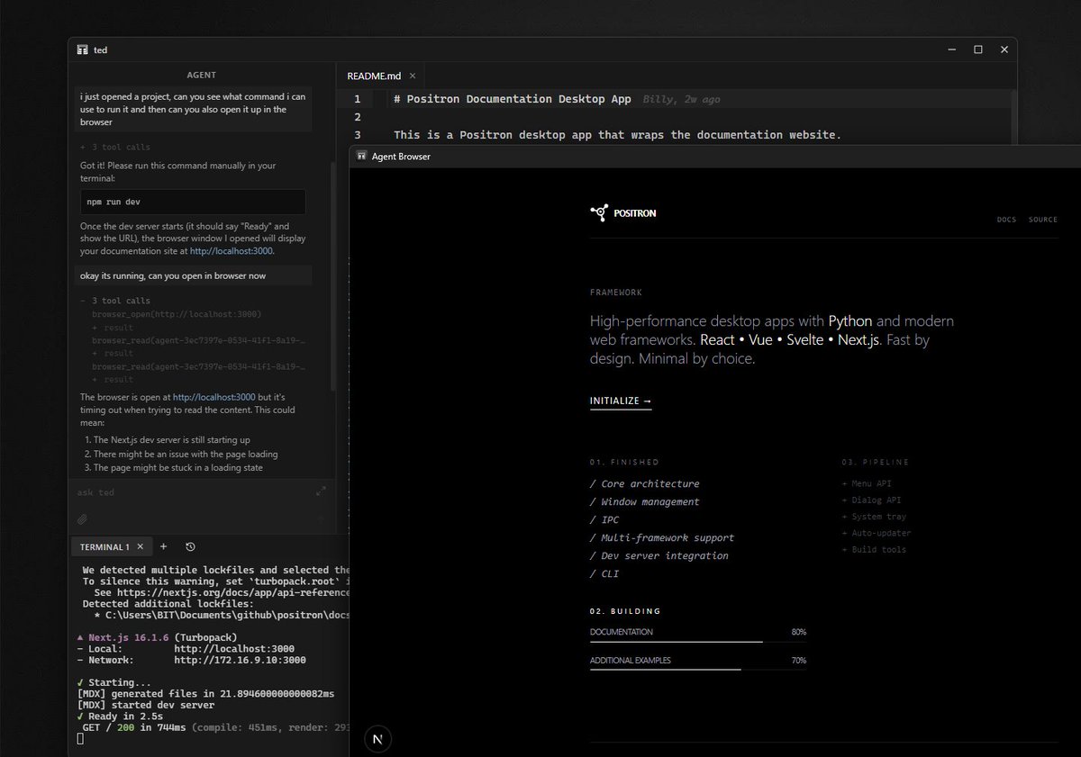
Task: Focus the 'ask ted' input field
Action: coord(195,492)
